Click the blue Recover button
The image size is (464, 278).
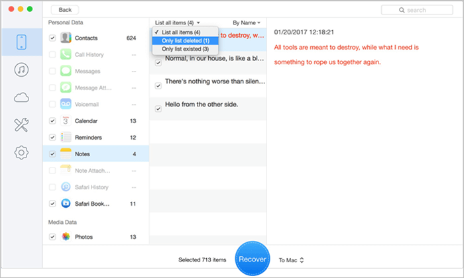click(x=253, y=259)
